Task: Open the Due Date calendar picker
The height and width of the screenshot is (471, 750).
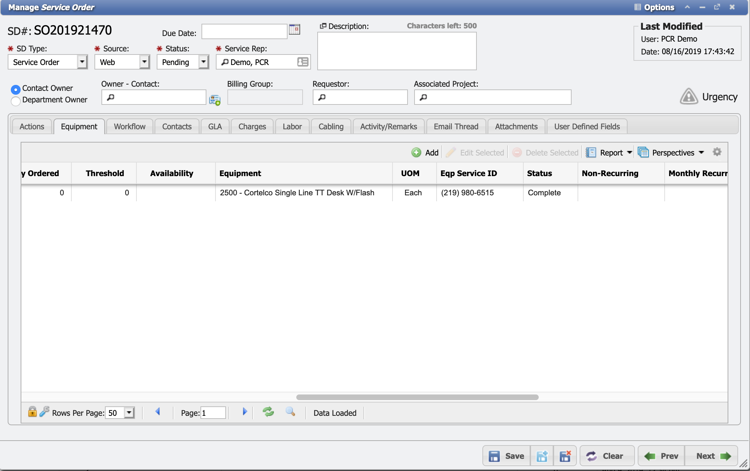Action: tap(295, 29)
